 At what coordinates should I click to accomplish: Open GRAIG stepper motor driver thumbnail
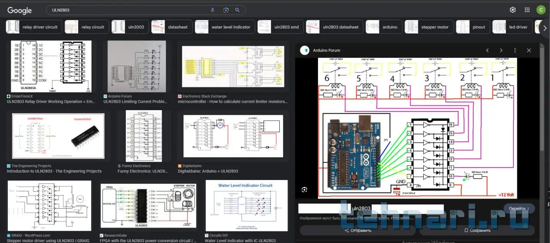click(49, 206)
